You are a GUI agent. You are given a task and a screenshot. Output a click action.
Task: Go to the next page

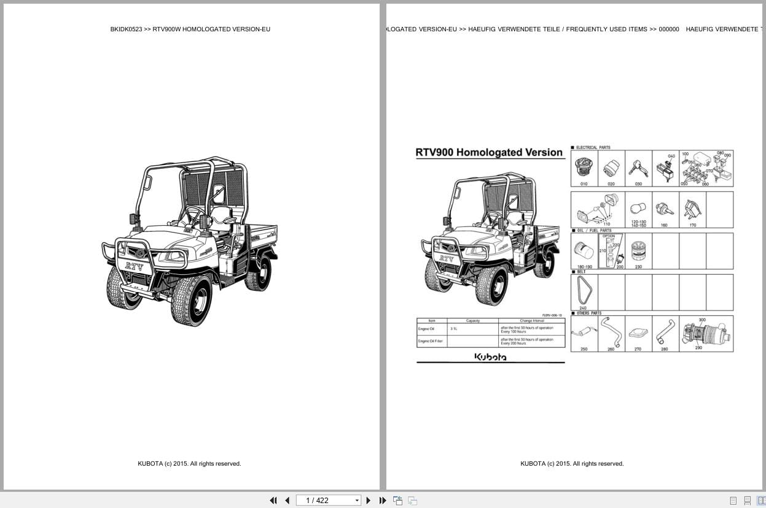[369, 501]
